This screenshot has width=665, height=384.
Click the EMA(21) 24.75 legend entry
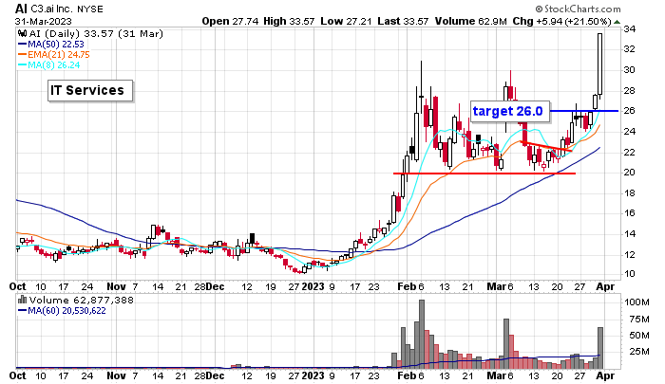point(54,55)
